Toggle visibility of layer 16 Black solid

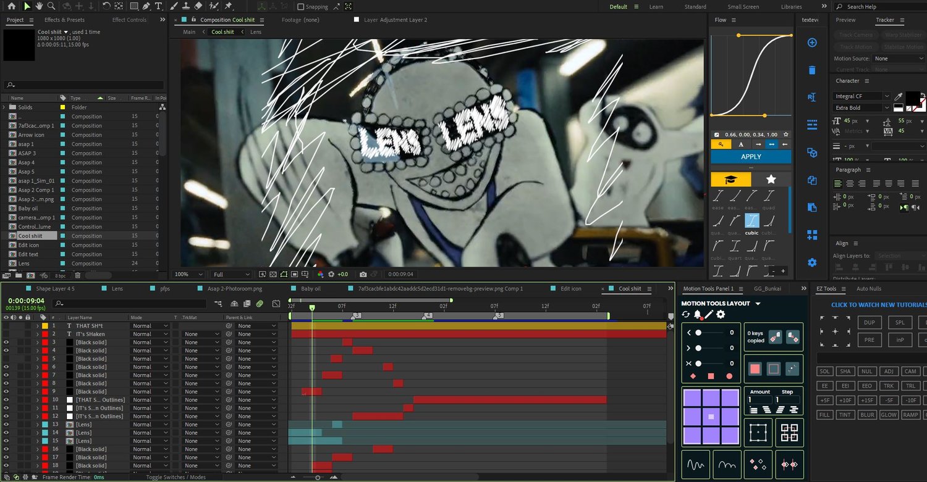[x=6, y=449]
